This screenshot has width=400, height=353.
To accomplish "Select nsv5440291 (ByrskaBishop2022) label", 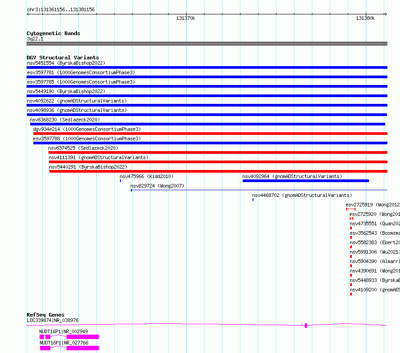I will pyautogui.click(x=88, y=167).
